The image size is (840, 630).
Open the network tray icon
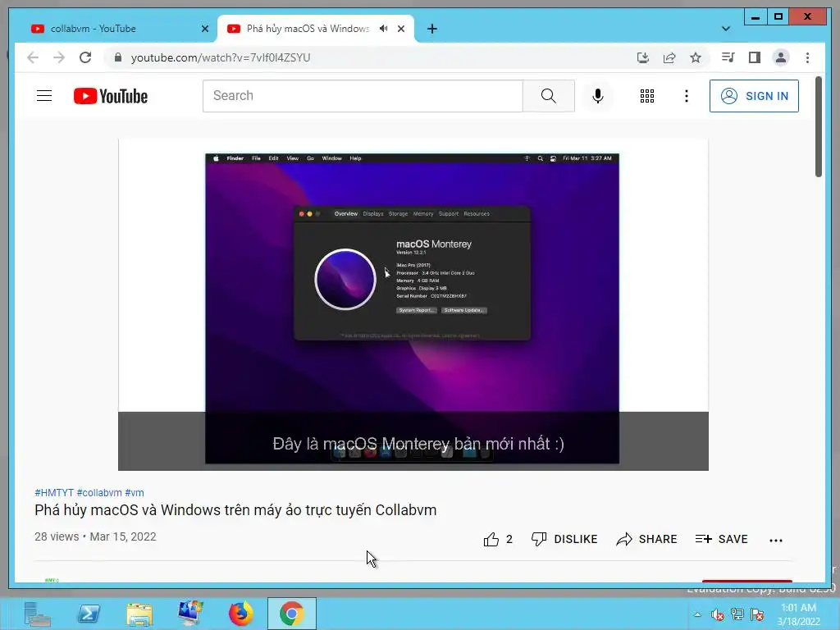coord(737,614)
